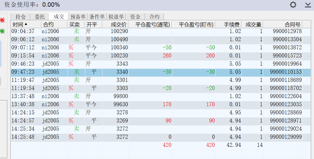Screen dimensions: 314x159
Task: Click the 260 profit in 逐笔 column
Action: pyautogui.click(x=167, y=55)
